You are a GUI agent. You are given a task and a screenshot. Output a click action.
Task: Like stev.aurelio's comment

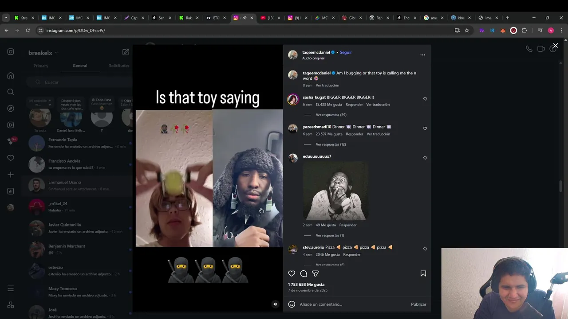point(425,249)
